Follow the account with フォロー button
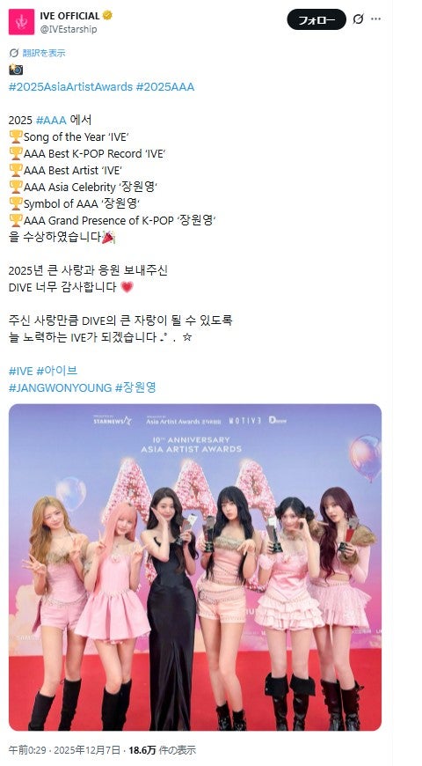422x766 pixels. click(x=316, y=19)
